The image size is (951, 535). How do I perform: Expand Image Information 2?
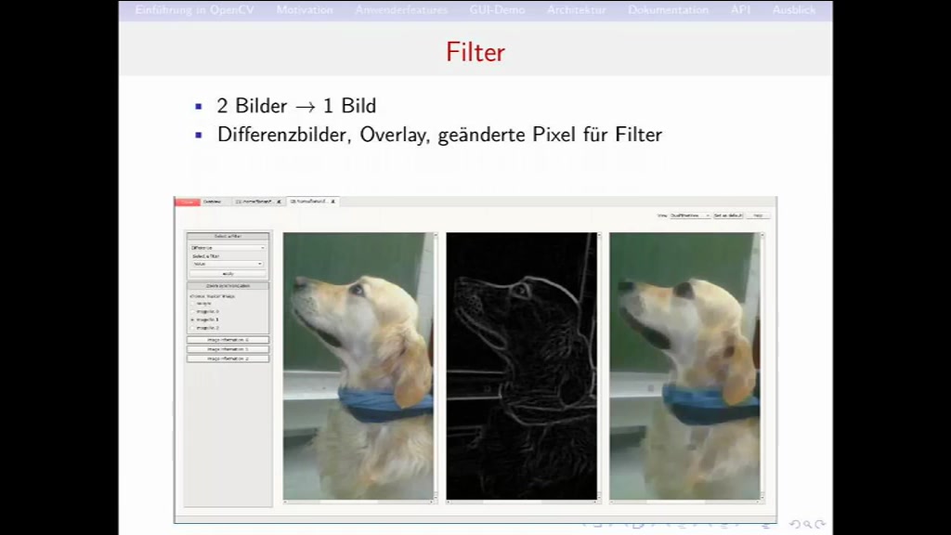click(x=228, y=359)
